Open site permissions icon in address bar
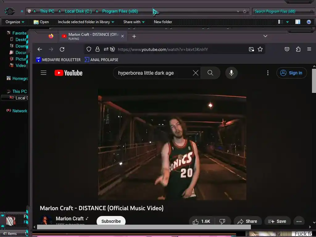This screenshot has height=237, width=316. 106,49
